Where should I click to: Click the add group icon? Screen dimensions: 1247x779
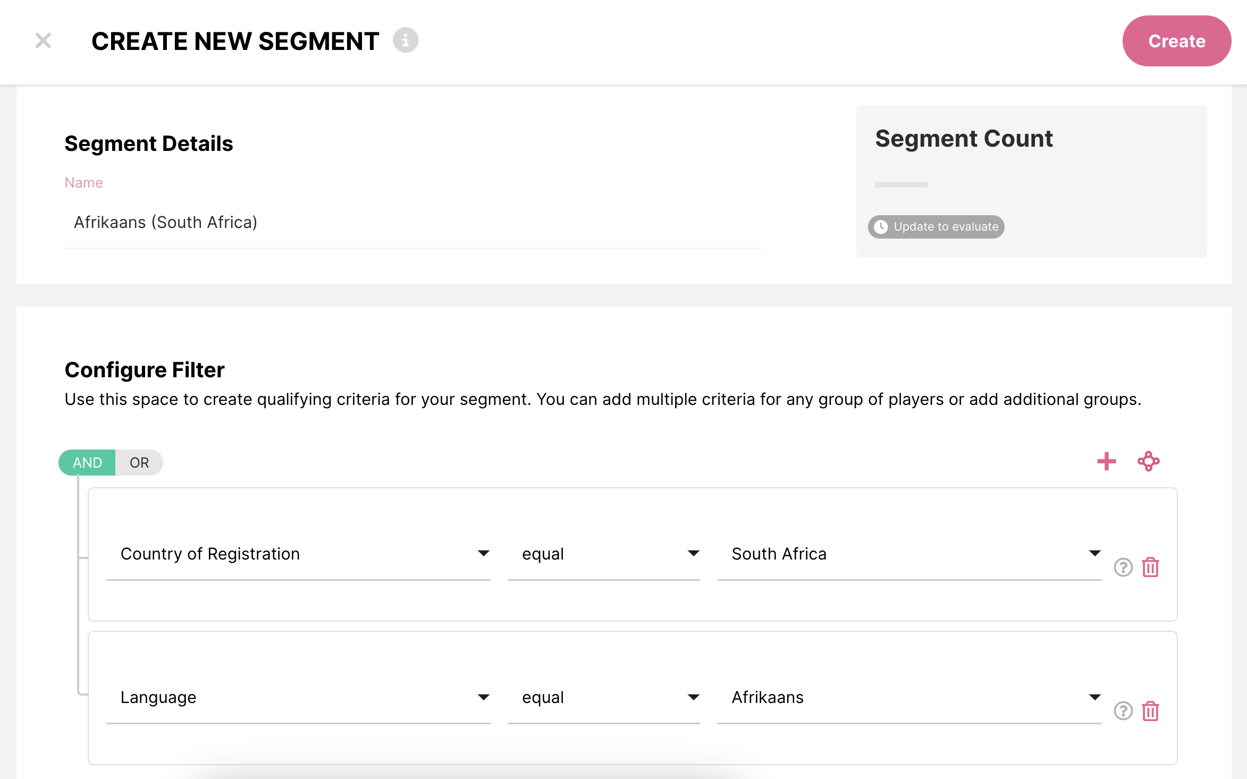click(1148, 461)
